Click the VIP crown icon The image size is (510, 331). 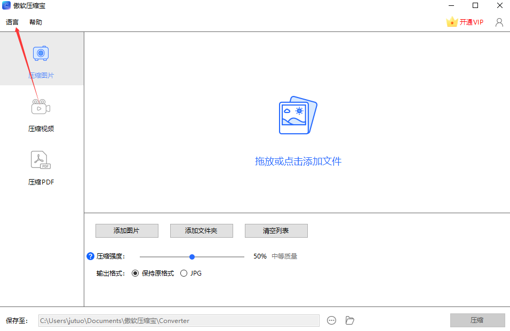tap(452, 22)
